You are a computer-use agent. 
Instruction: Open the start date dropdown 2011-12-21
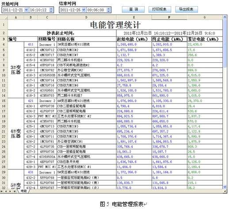pyautogui.click(x=26, y=10)
